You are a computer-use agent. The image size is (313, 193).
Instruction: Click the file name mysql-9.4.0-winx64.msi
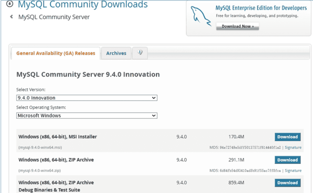coord(40,147)
